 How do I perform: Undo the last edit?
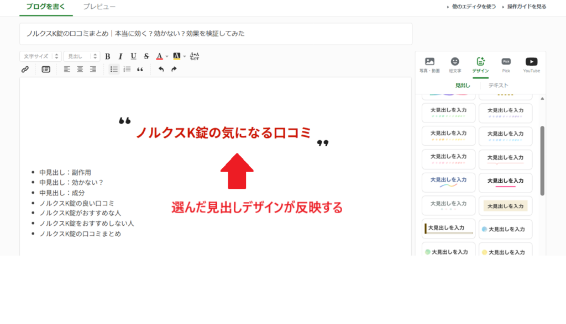(161, 70)
